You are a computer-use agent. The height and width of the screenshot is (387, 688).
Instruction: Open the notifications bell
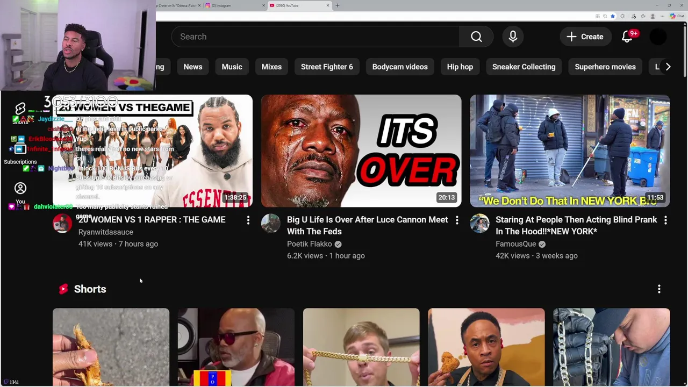[x=627, y=37]
